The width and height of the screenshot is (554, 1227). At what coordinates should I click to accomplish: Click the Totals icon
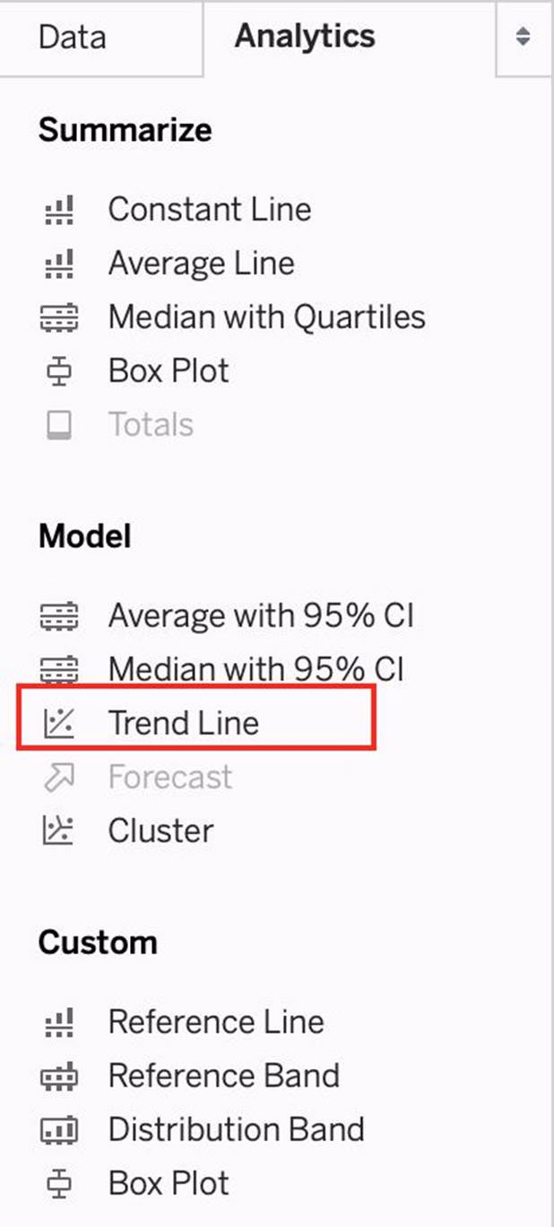point(60,425)
